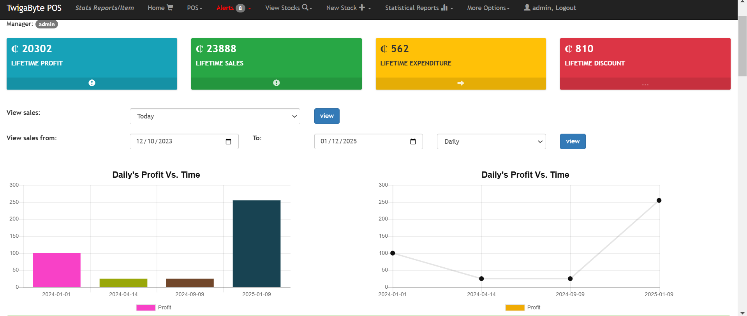Screen dimensions: 747x316
Task: Open calendar picker on the To date field
Action: click(413, 141)
